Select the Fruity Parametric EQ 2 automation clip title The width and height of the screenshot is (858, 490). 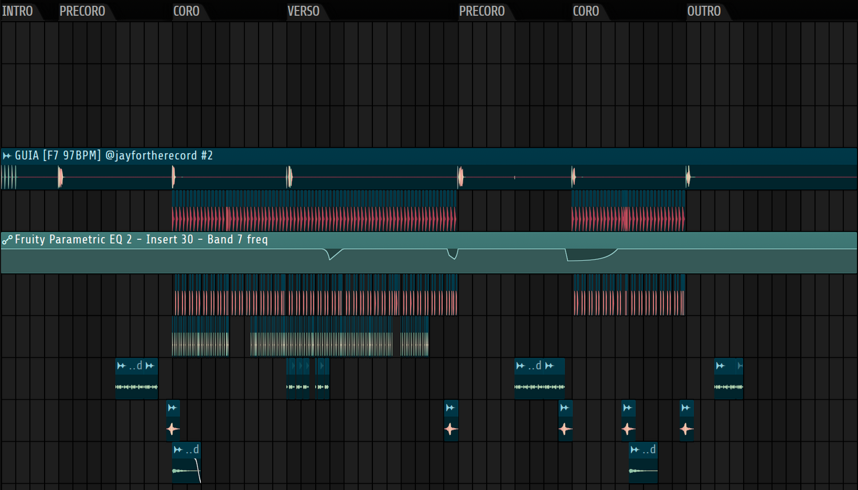141,240
